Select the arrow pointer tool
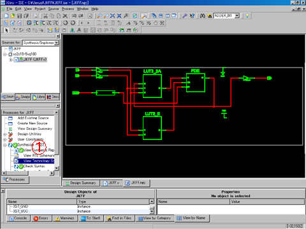This screenshot has height=229, width=306. point(6,30)
